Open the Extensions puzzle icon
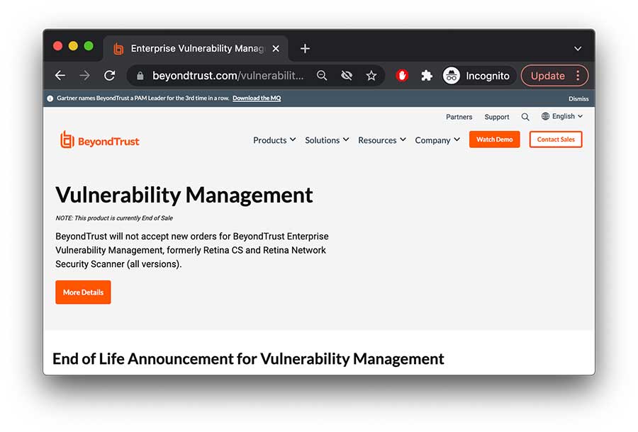638x432 pixels. pyautogui.click(x=426, y=76)
